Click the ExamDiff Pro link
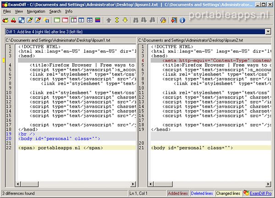275x198 pixels. [261, 193]
